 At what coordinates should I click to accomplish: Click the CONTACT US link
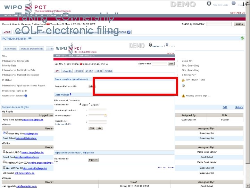click(x=237, y=13)
